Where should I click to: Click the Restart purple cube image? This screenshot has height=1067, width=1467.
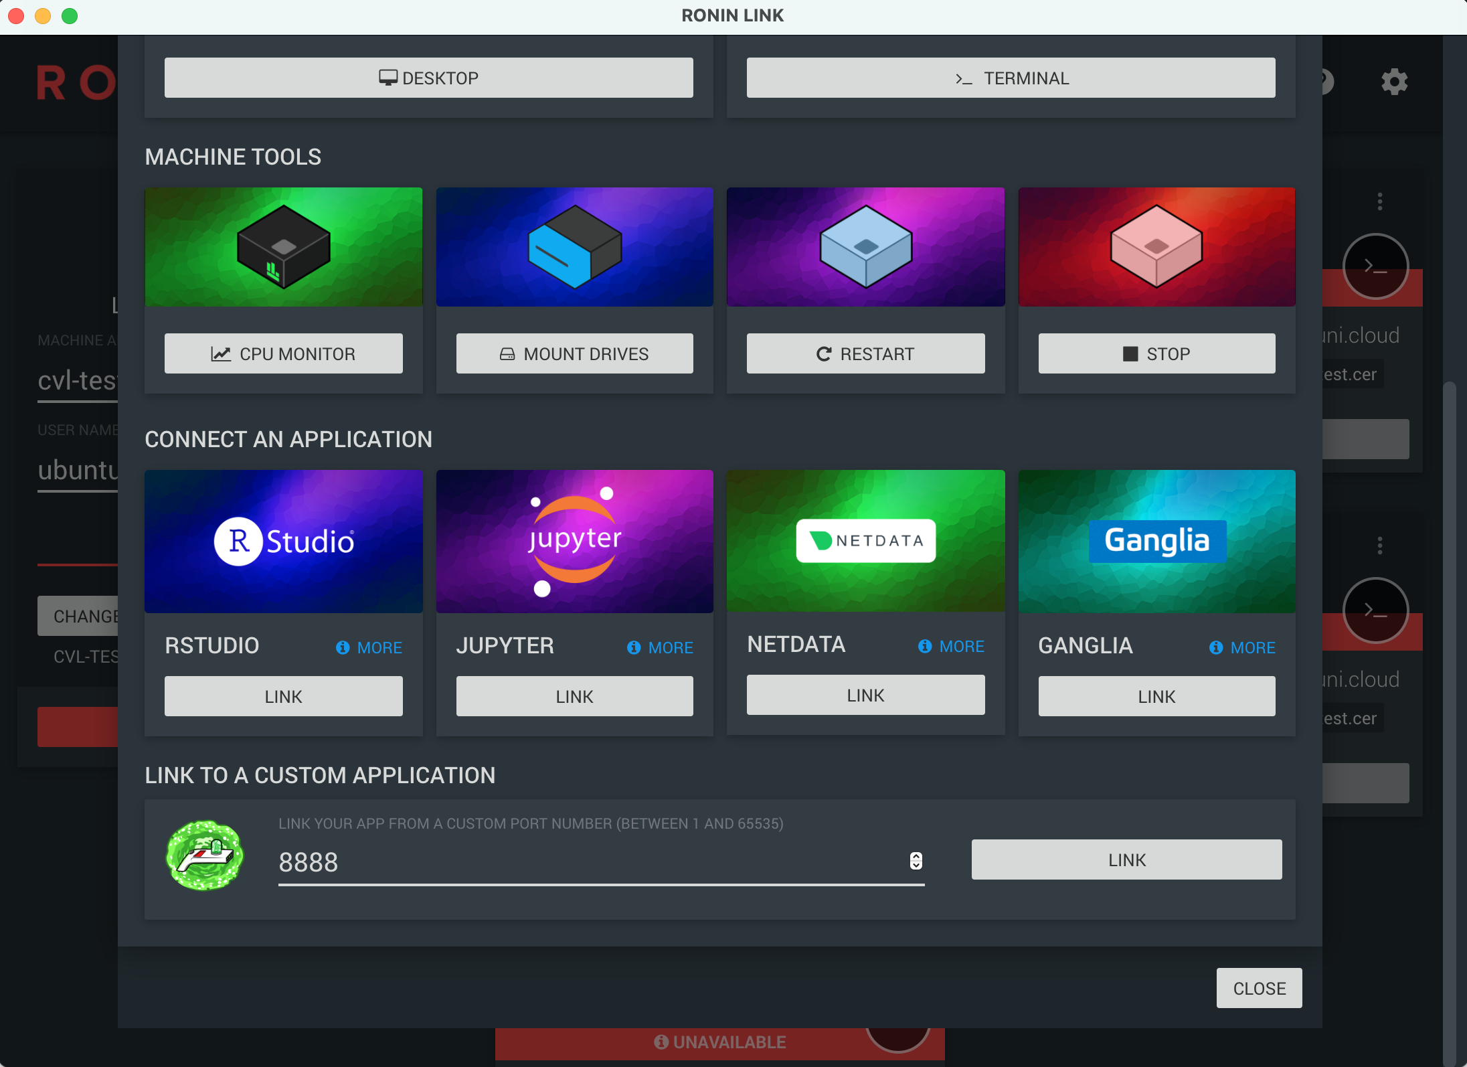pyautogui.click(x=866, y=247)
